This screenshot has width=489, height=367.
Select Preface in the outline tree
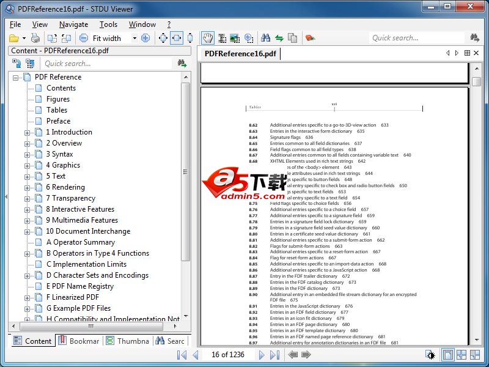click(58, 120)
